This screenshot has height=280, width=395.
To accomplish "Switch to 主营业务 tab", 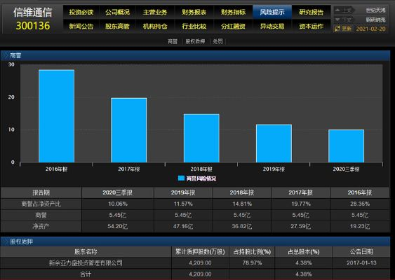I will (x=155, y=12).
